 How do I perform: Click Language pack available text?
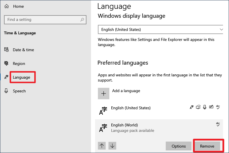click(133, 130)
